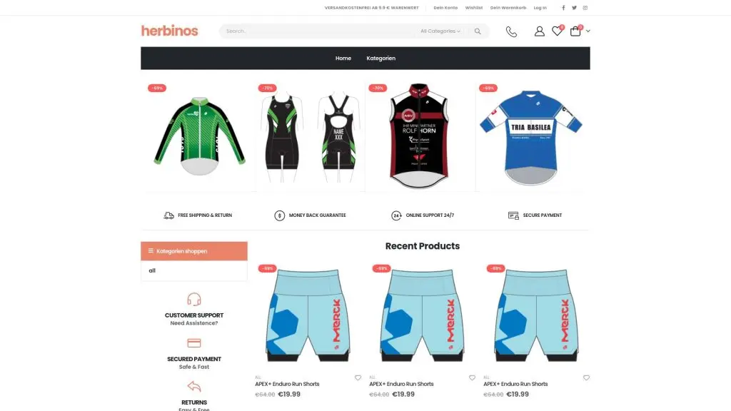This screenshot has width=731, height=411.
Task: Collapse the Kategorien shoppen menu
Action: tap(194, 250)
